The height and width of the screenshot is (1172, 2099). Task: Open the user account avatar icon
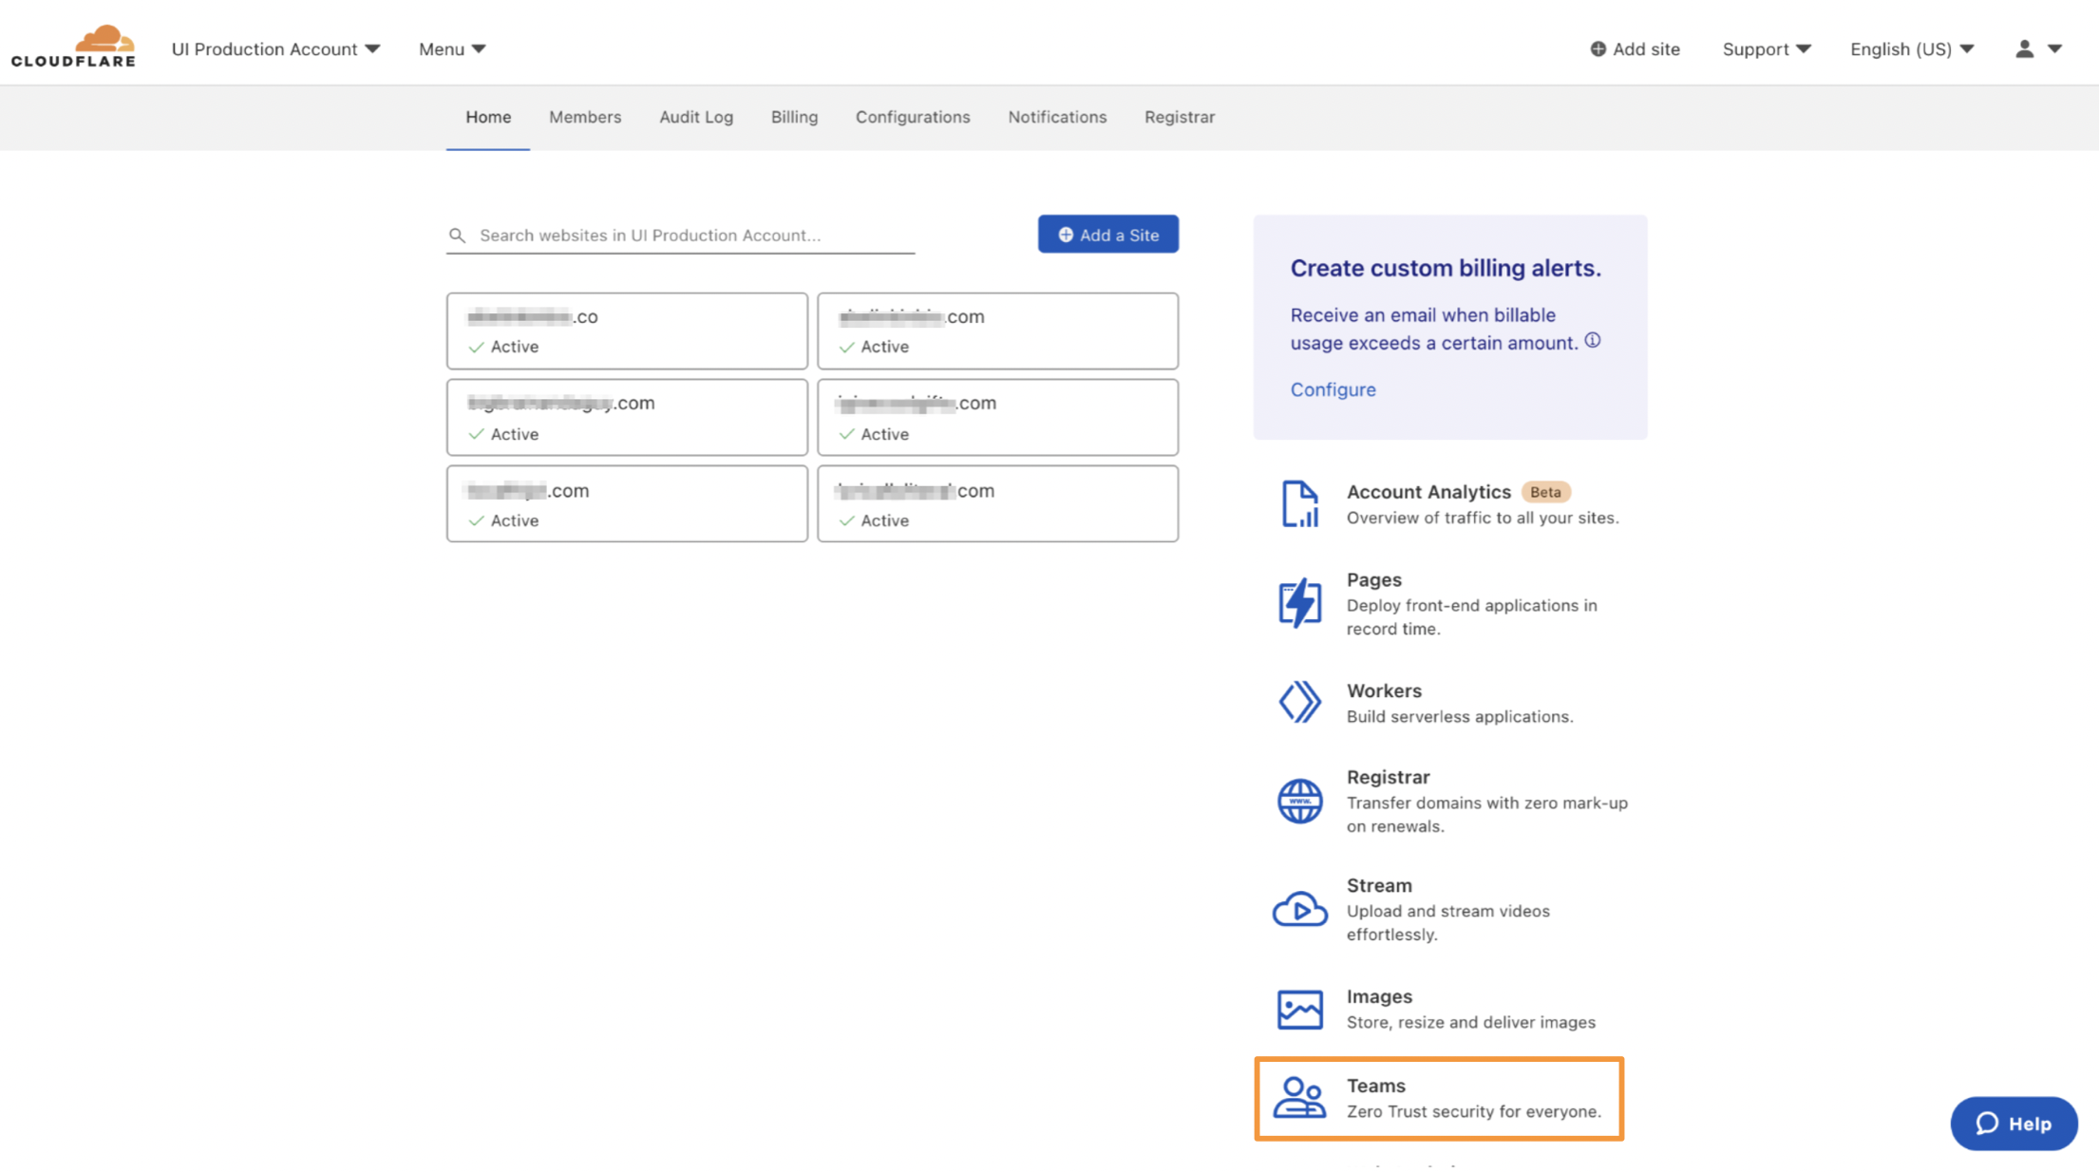pyautogui.click(x=2024, y=48)
